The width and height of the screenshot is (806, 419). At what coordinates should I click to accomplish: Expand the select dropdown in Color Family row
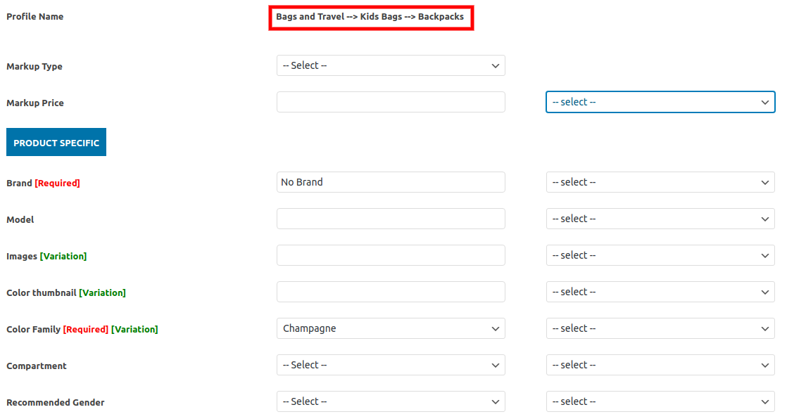tap(660, 328)
